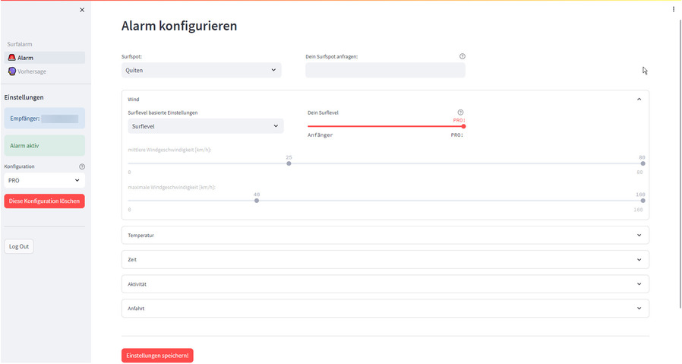Screen dimensions: 682x364
Task: Click the red Dein Surflevel slider handle
Action: tap(463, 126)
